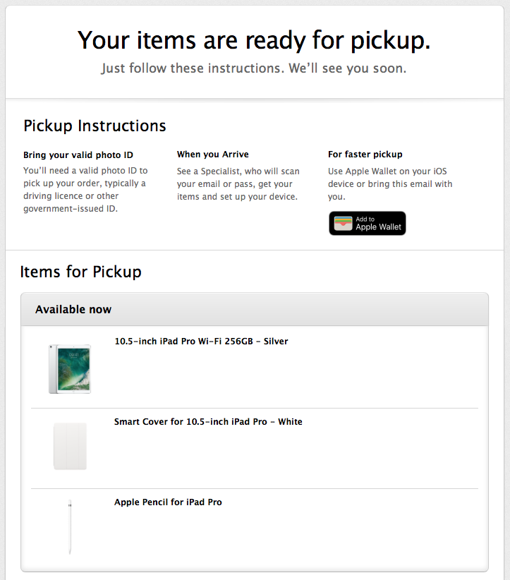The width and height of the screenshot is (510, 580).
Task: Click the Your items are ready for pickup headline
Action: point(254,40)
